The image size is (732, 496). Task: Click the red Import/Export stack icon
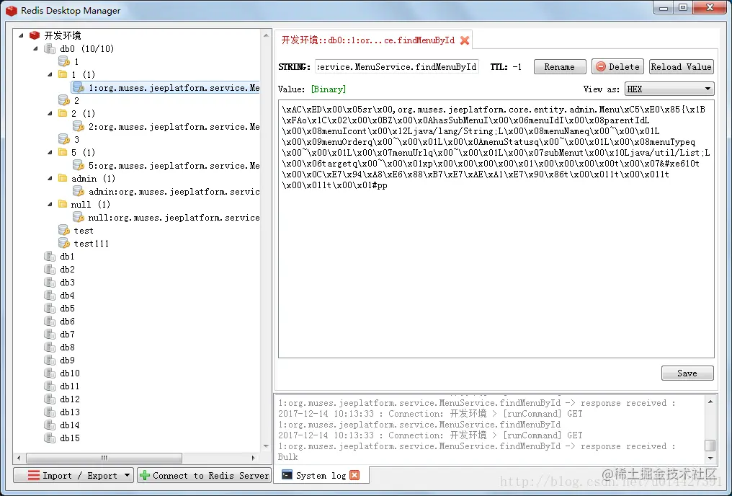point(34,475)
